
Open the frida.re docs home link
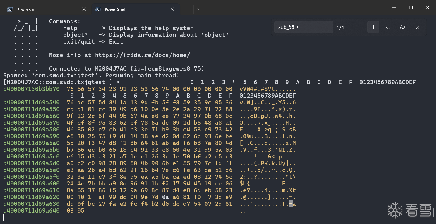[142, 55]
